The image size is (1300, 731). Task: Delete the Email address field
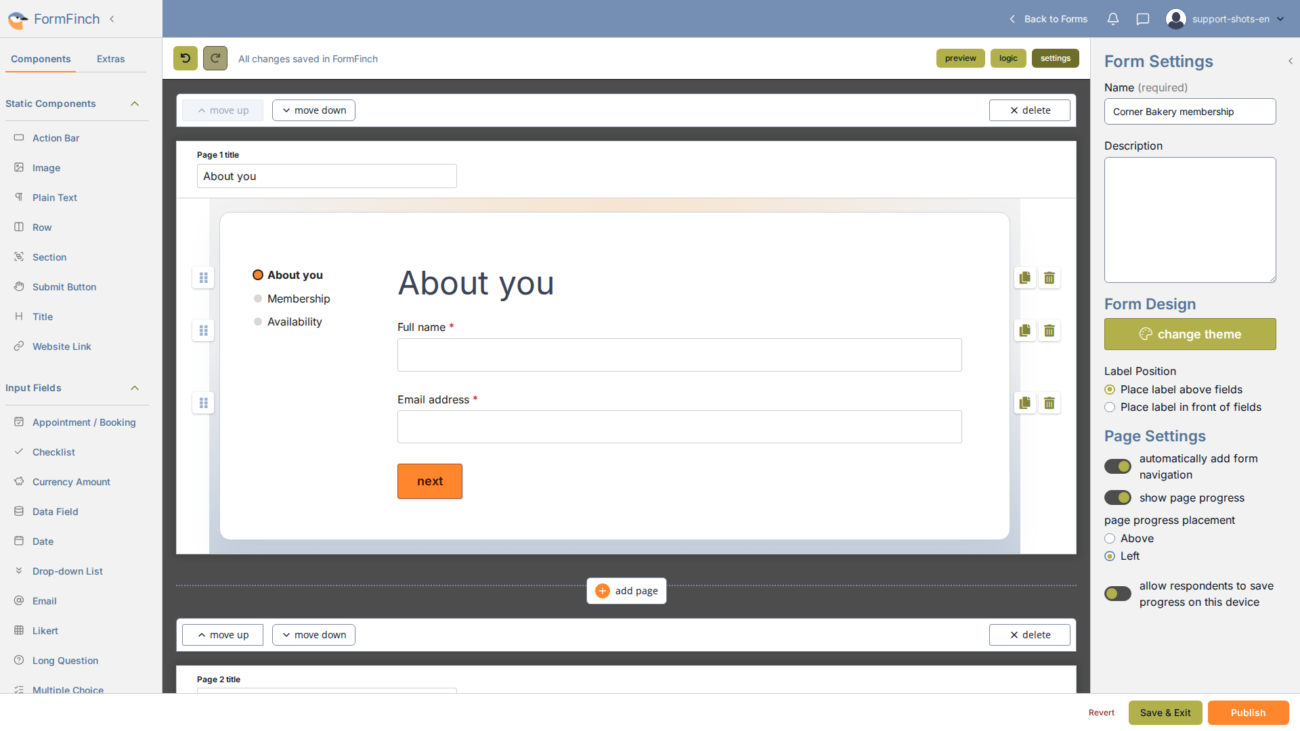[x=1049, y=403]
